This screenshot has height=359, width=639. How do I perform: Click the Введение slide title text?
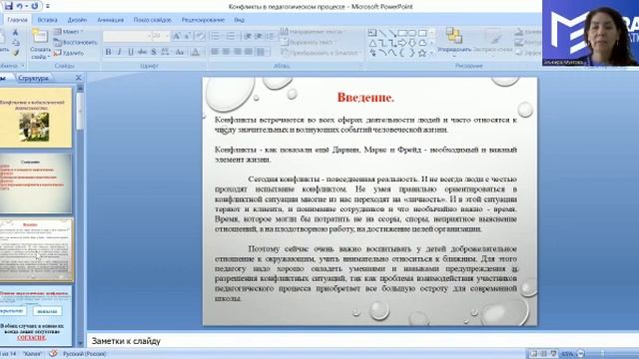pyautogui.click(x=365, y=98)
